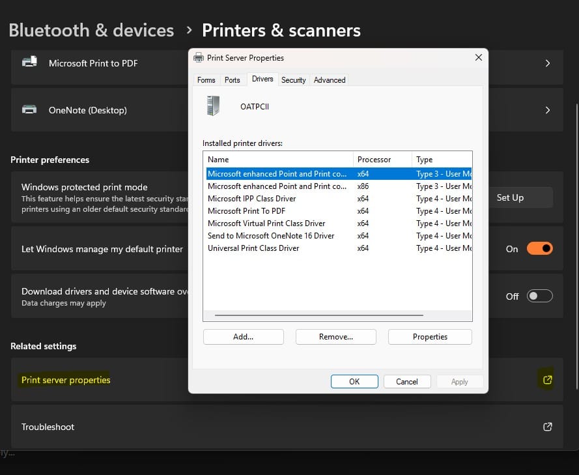Open the Security tab
579x475 pixels.
[294, 80]
